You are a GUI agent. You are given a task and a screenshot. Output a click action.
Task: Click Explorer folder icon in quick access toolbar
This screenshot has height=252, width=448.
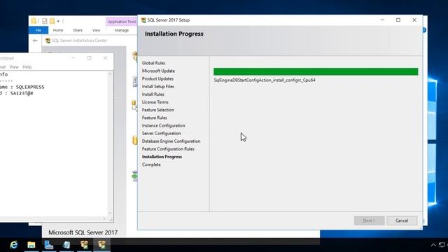click(x=34, y=21)
